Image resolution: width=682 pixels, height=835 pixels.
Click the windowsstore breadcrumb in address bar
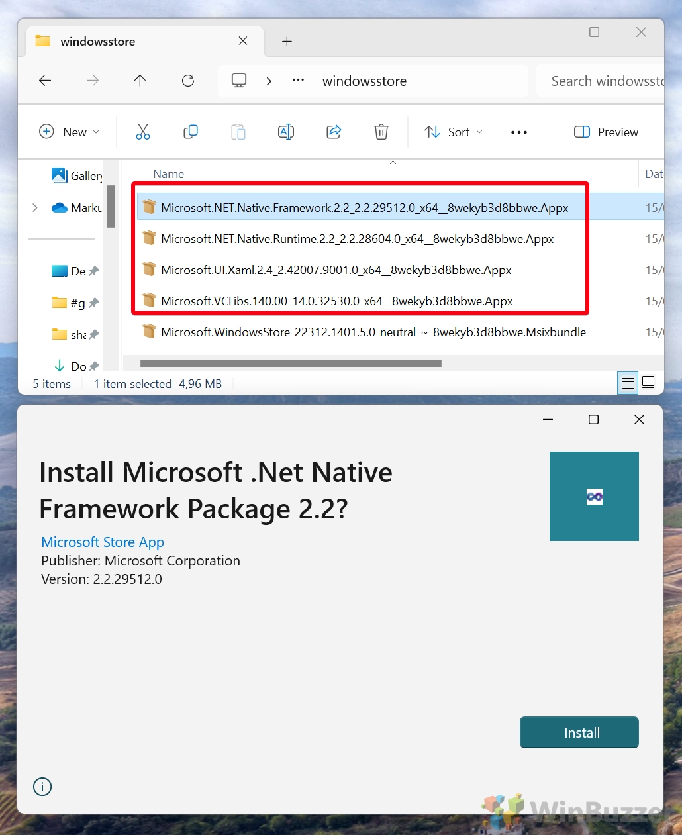[365, 81]
